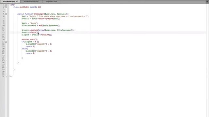Image resolution: width=209 pixels, height=117 pixels.
Task: Click the '$salt = "donte"' line
Action: 30,23
